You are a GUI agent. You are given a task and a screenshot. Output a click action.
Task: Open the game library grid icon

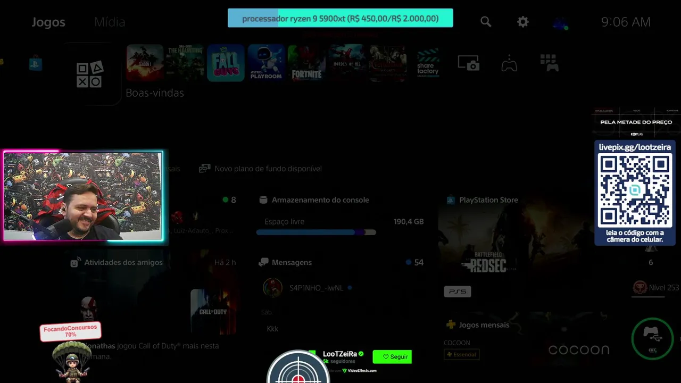coord(549,63)
